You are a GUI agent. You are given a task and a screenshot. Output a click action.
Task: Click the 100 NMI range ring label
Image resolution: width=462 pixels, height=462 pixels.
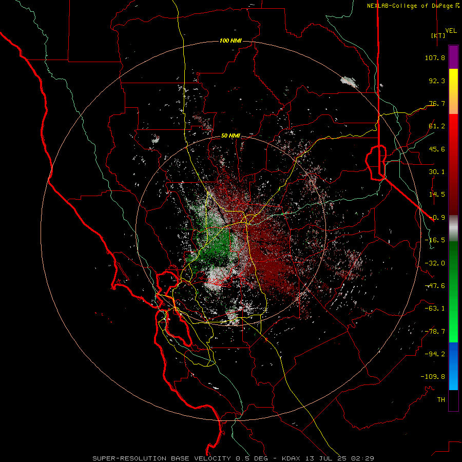pos(230,41)
